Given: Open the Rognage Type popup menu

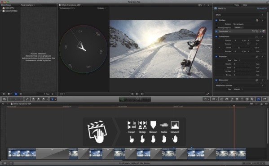Looking at the screenshot, I should [x=237, y=60].
